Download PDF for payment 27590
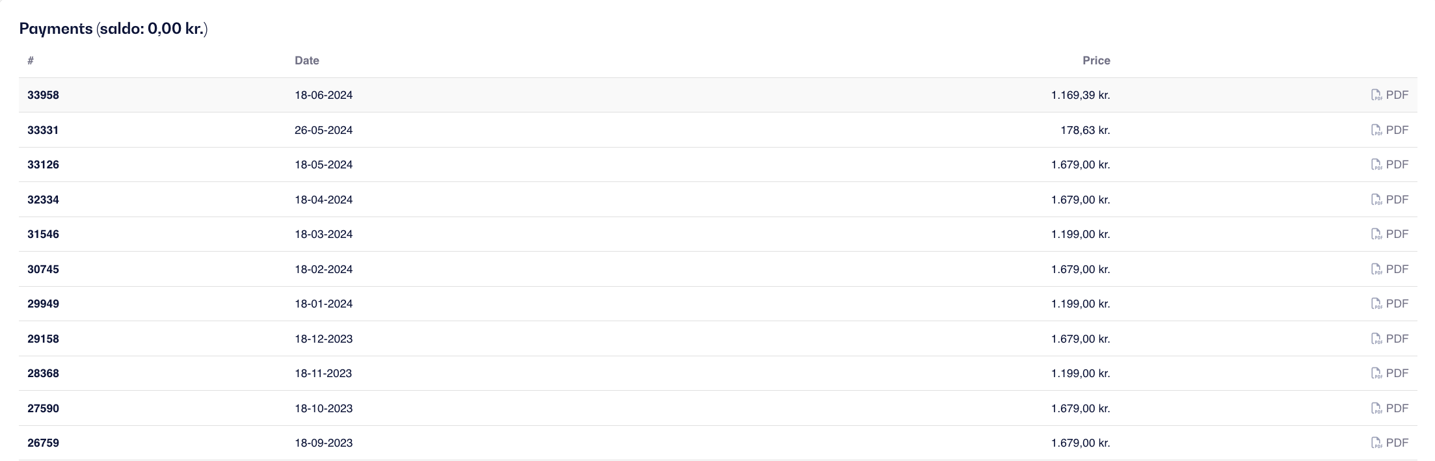1435x461 pixels. pos(1389,408)
